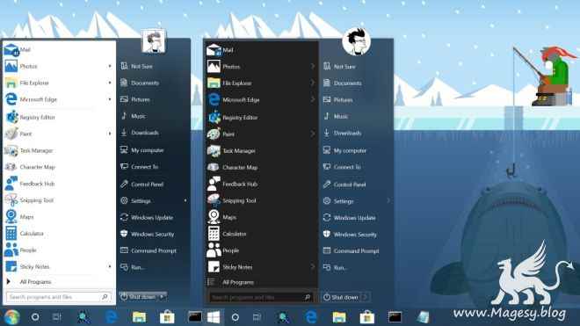Image resolution: width=580 pixels, height=326 pixels.
Task: Open Registry Editor in light start menu
Action: [x=59, y=117]
